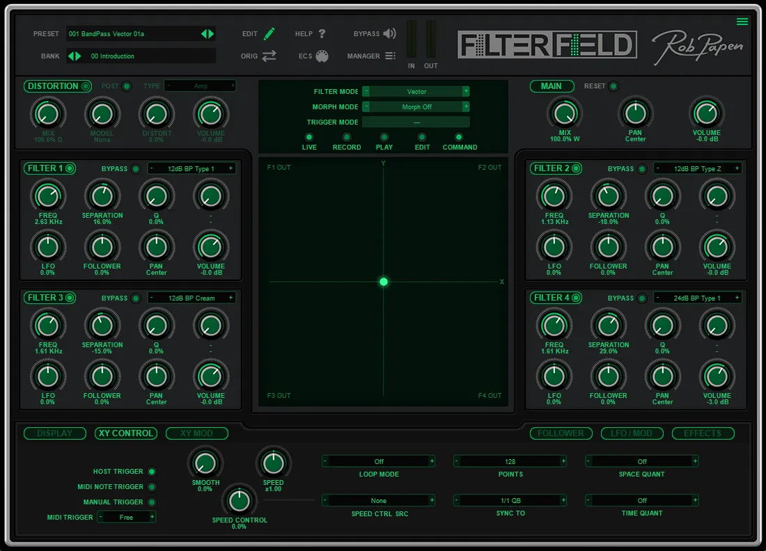
Task: Open the Time Quant dropdown
Action: pos(642,500)
